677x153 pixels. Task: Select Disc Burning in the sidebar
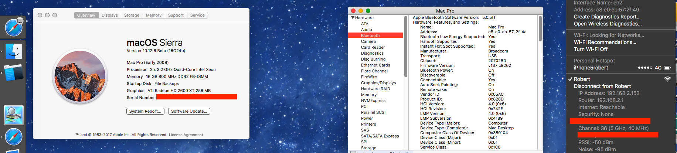pyautogui.click(x=373, y=59)
